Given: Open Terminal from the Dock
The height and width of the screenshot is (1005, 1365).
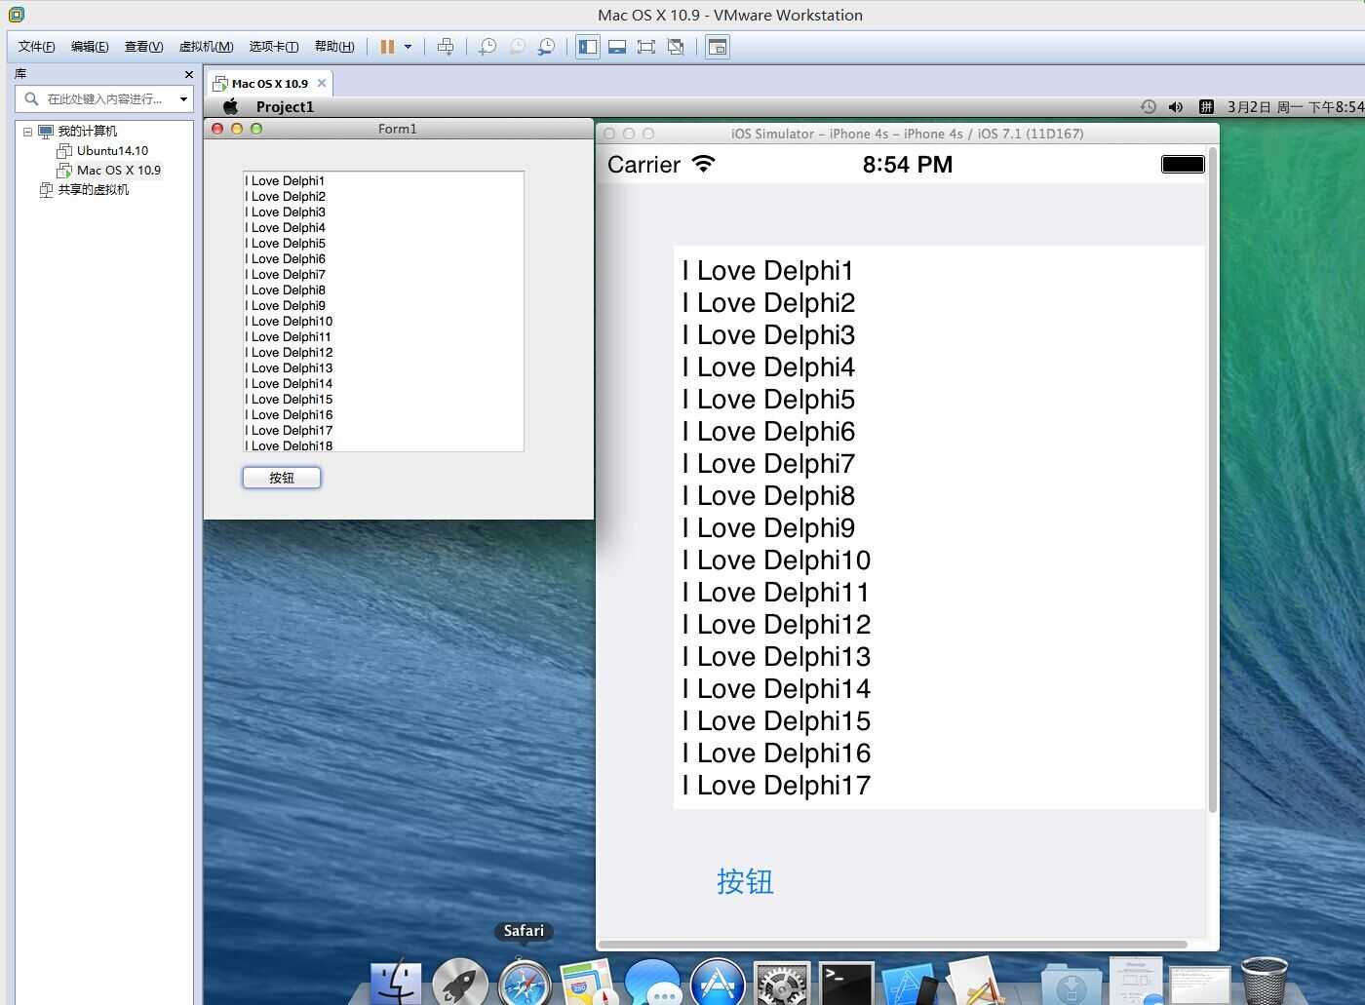Looking at the screenshot, I should [x=845, y=983].
